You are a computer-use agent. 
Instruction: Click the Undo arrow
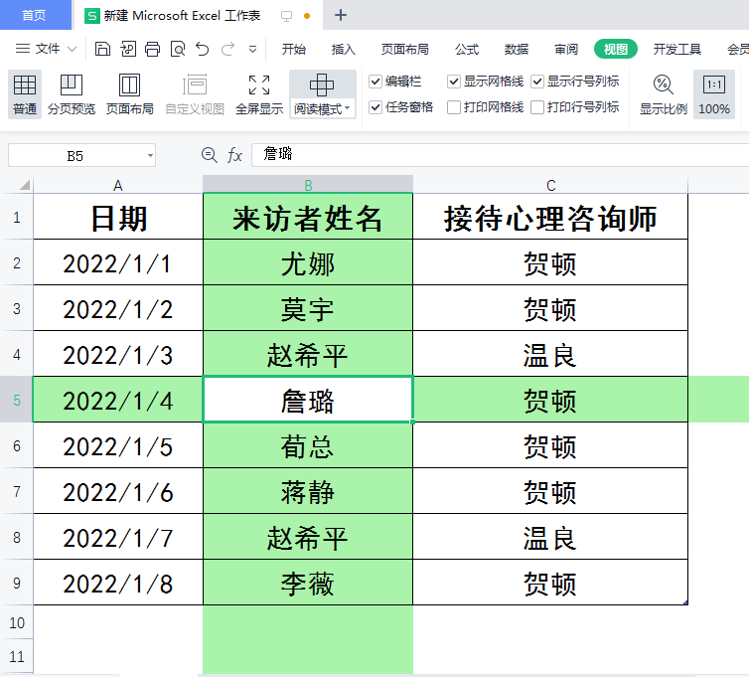[203, 49]
